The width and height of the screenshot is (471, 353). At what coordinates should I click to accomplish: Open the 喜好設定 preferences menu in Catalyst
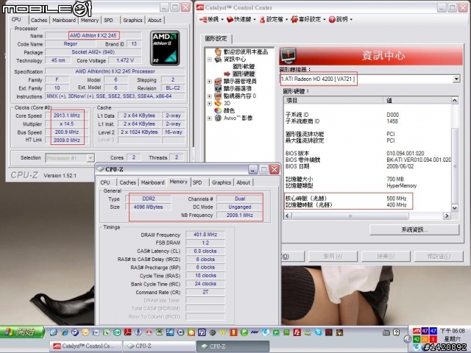pyautogui.click(x=308, y=19)
